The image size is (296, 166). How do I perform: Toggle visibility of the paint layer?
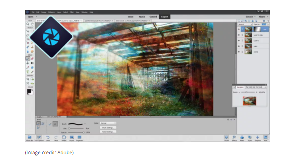[239, 46]
